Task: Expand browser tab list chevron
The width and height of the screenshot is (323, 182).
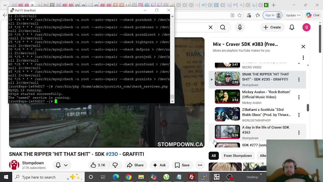Action: coord(5,5)
